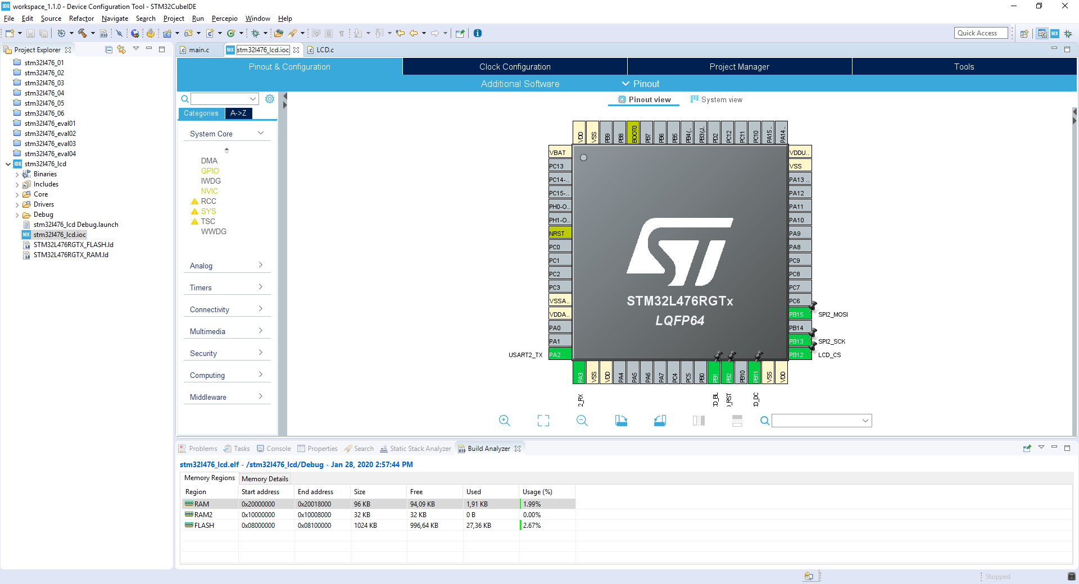The image size is (1079, 584).
Task: Open the Clock Configuration tab
Action: (x=515, y=67)
